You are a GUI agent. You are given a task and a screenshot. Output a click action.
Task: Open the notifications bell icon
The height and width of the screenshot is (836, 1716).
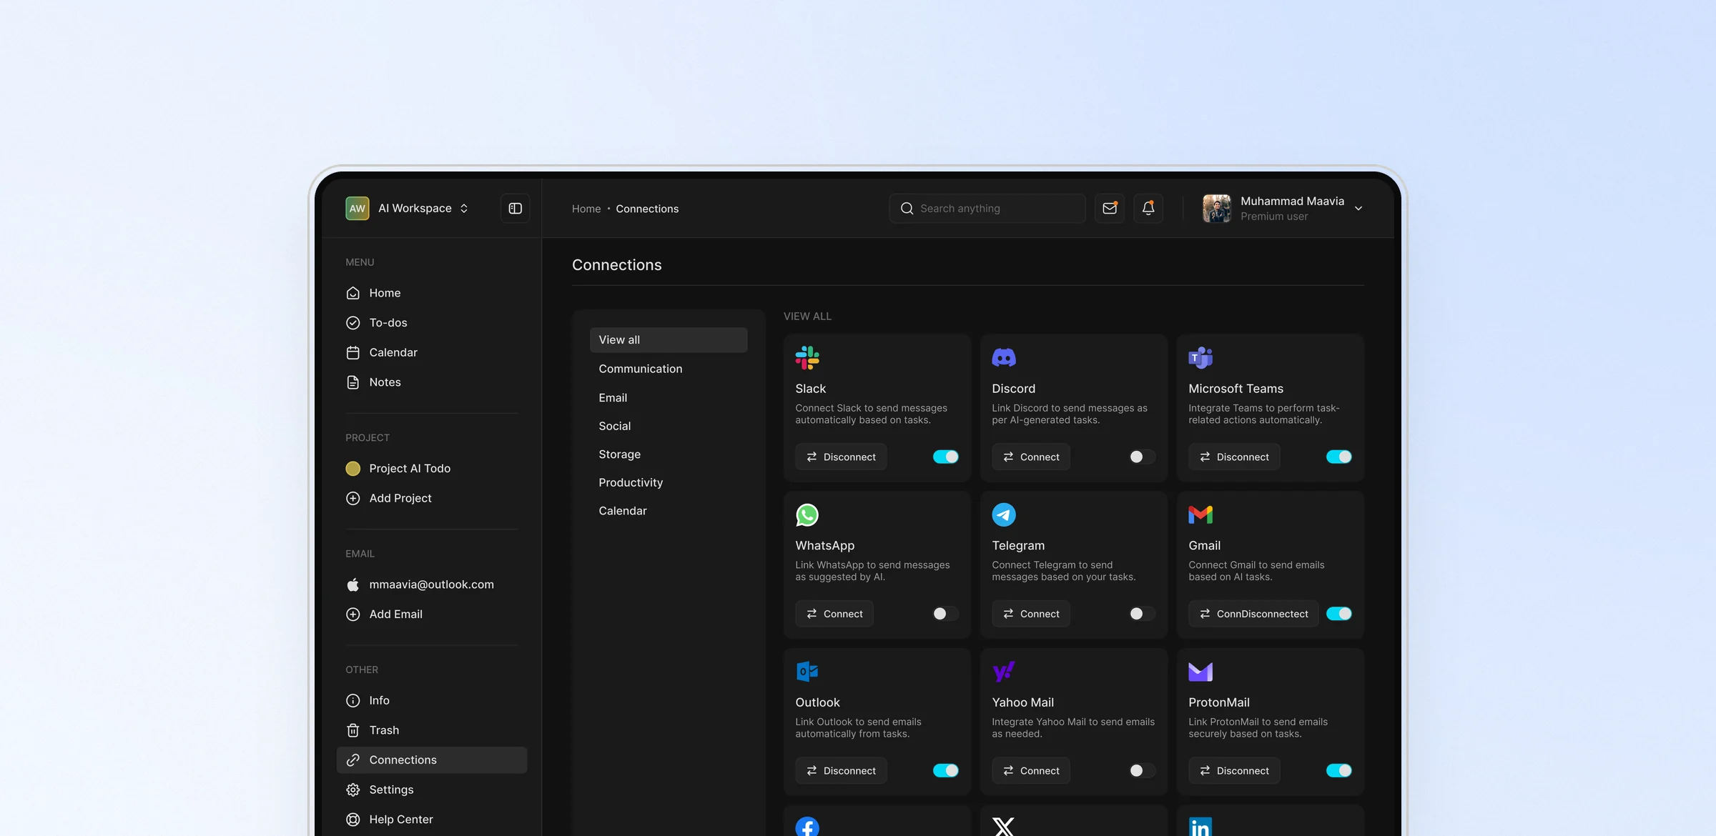[1148, 209]
